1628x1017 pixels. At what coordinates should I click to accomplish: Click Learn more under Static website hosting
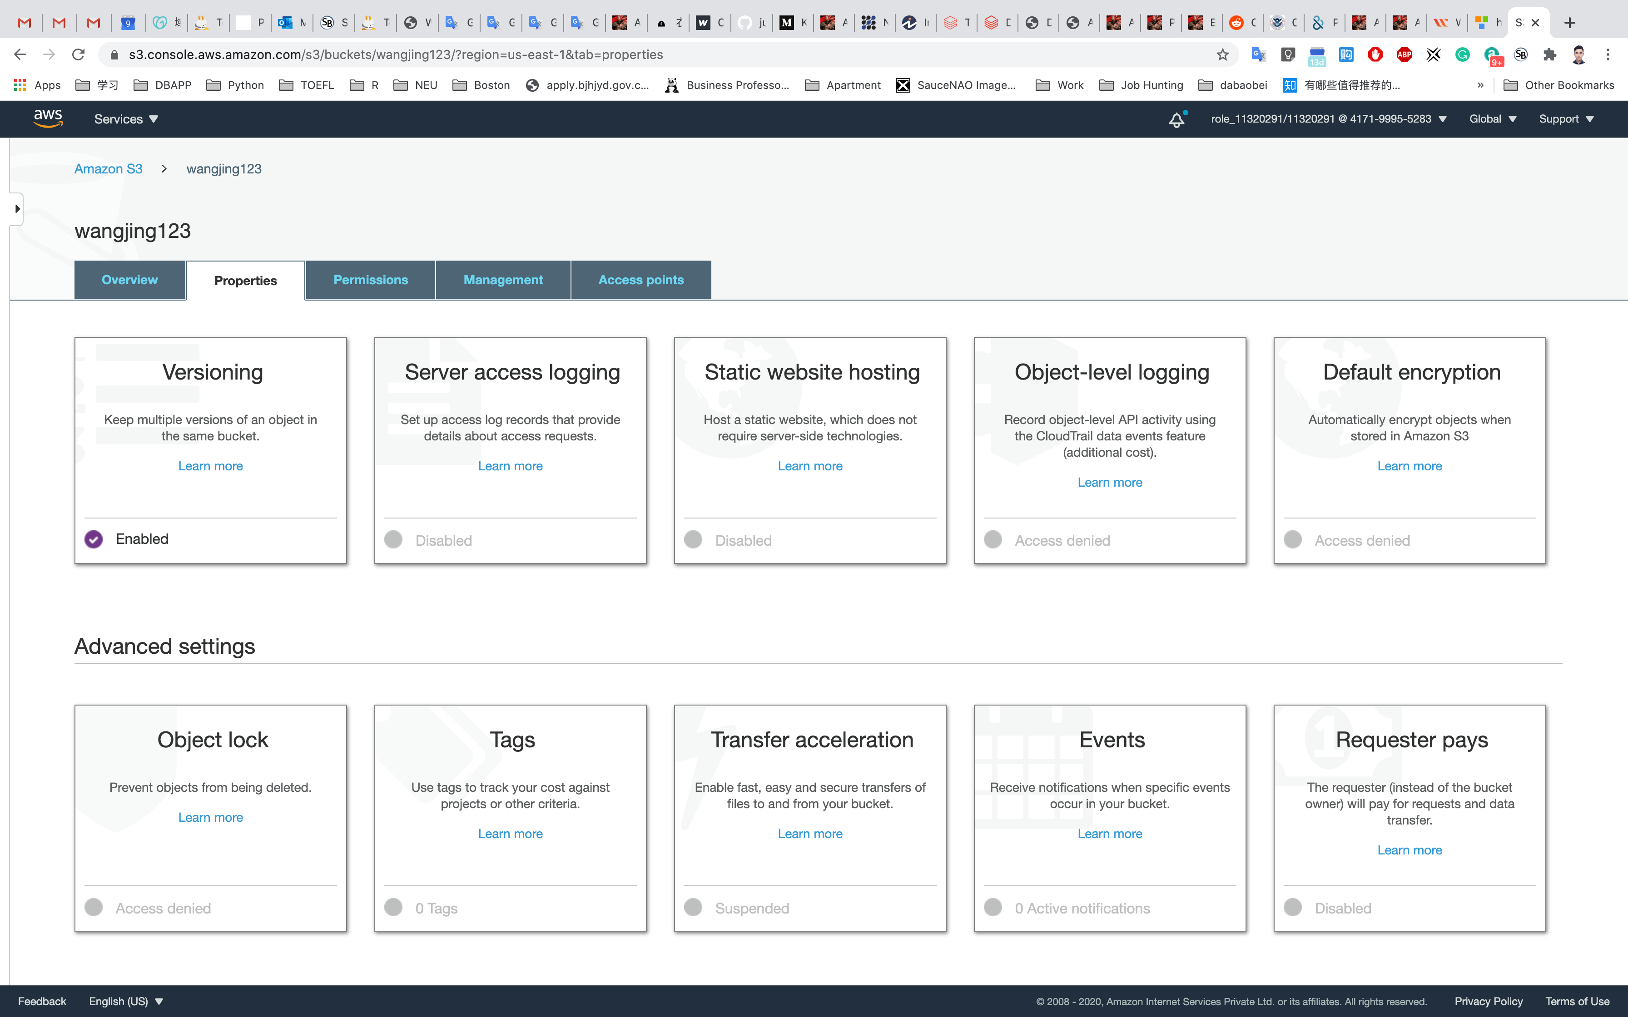tap(810, 466)
